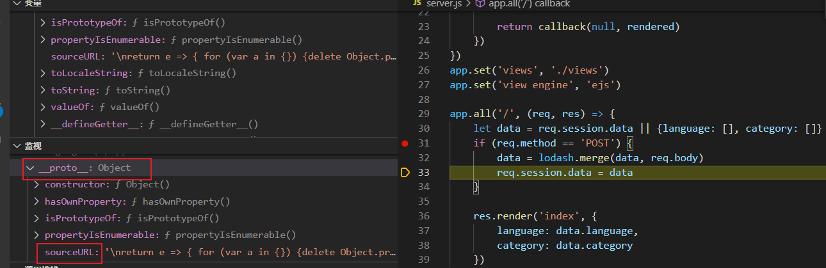The height and width of the screenshot is (268, 826).
Task: Collapse the 变量 section header
Action: click(17, 3)
